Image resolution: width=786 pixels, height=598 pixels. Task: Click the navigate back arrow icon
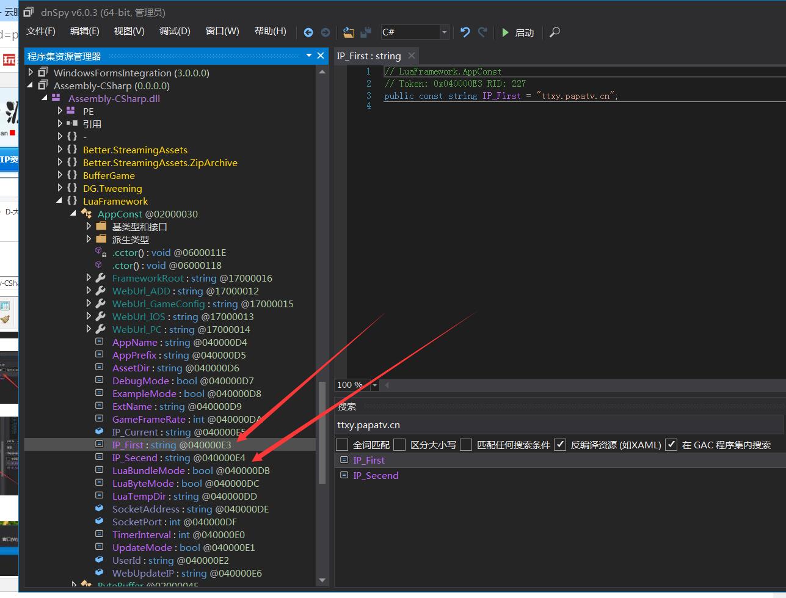click(x=308, y=32)
